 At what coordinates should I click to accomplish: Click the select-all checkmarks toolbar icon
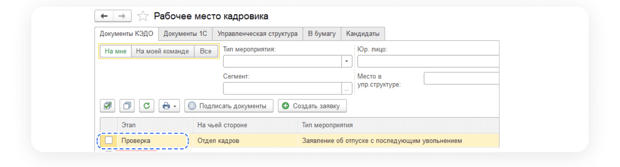click(107, 106)
